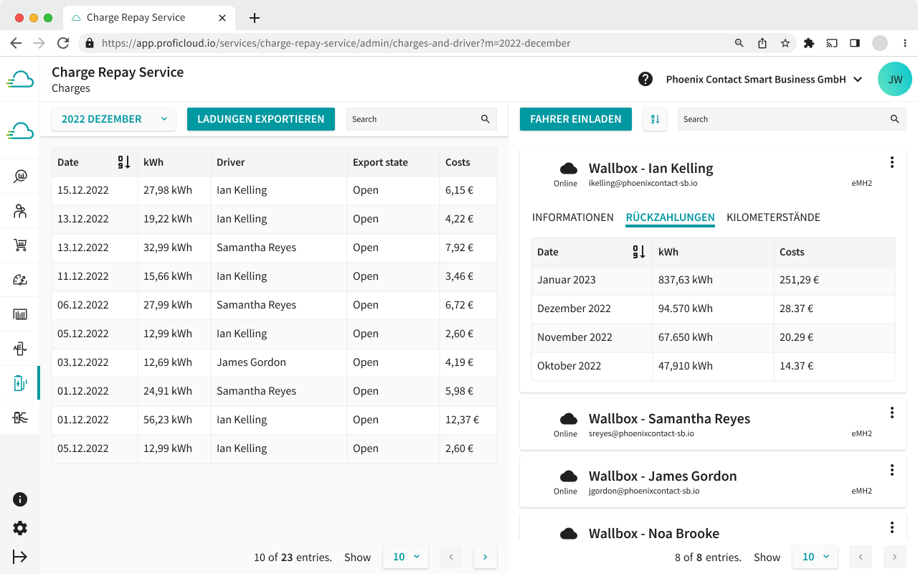Click the settings gear in sidebar
The width and height of the screenshot is (918, 574).
coord(20,528)
